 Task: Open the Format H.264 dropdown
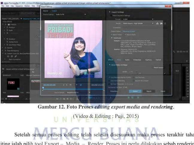pyautogui.click(x=138, y=19)
